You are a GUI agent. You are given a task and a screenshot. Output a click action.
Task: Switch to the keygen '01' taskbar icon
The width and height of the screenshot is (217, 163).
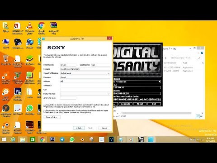141,139
